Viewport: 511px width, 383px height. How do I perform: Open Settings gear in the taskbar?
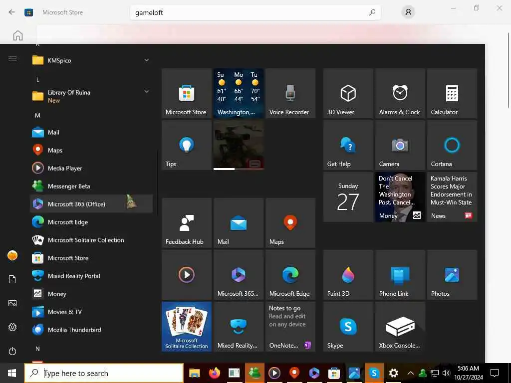pos(393,373)
